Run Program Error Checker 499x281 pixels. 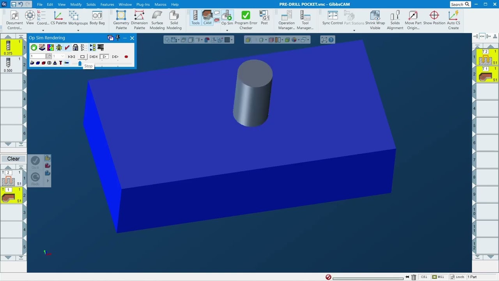click(246, 20)
